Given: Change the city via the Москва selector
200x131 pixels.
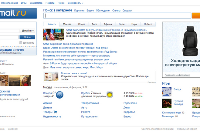Looking at the screenshot, I should pos(48,87).
